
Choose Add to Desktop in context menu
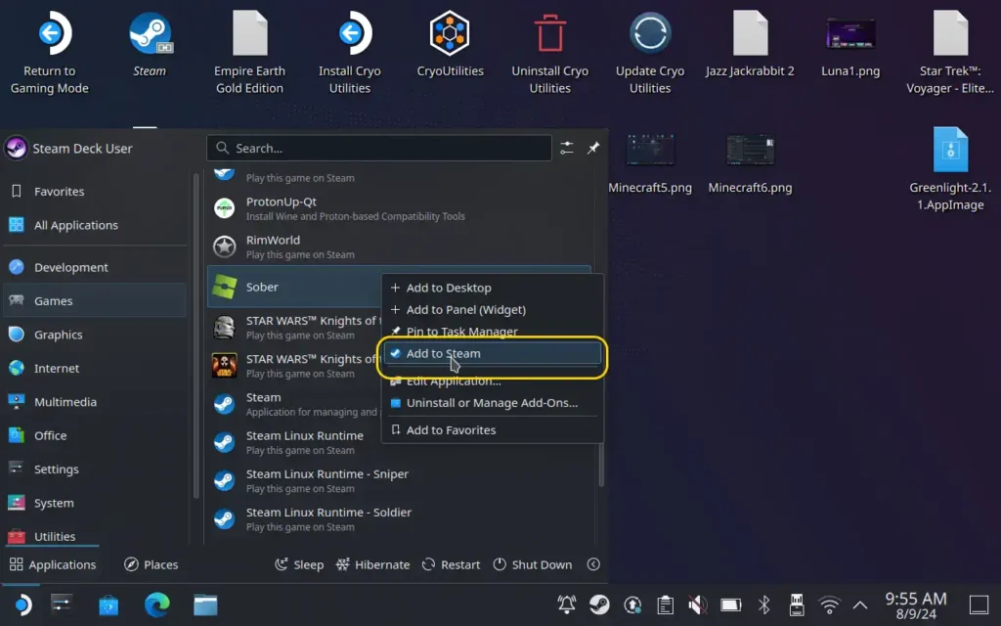(x=493, y=288)
